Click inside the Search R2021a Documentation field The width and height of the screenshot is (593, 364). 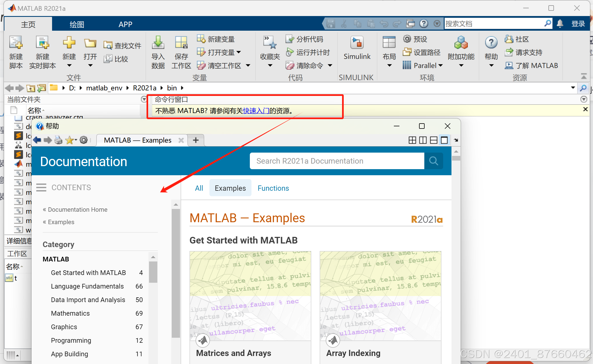[332, 161]
